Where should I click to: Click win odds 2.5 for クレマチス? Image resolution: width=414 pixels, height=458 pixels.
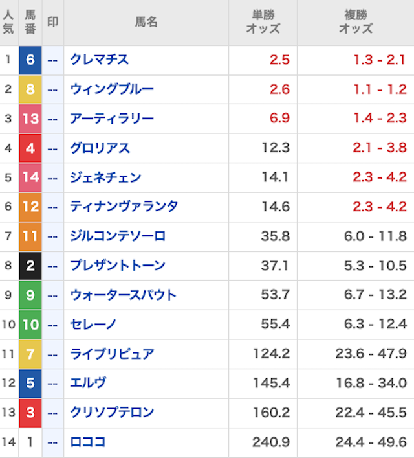(x=279, y=60)
